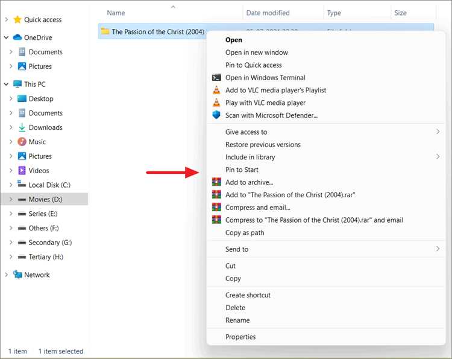
Task: Click the Quick access star icon
Action: pyautogui.click(x=17, y=20)
